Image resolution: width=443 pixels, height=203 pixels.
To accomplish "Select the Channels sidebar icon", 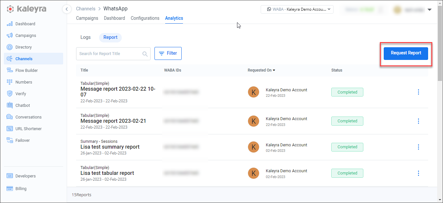I will click(10, 59).
